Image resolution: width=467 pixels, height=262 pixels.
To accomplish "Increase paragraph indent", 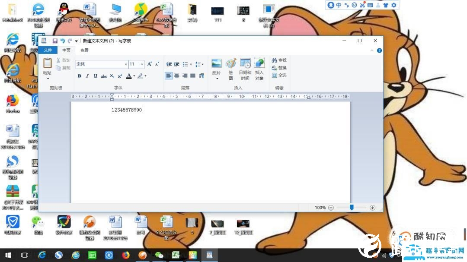I will pyautogui.click(x=176, y=64).
